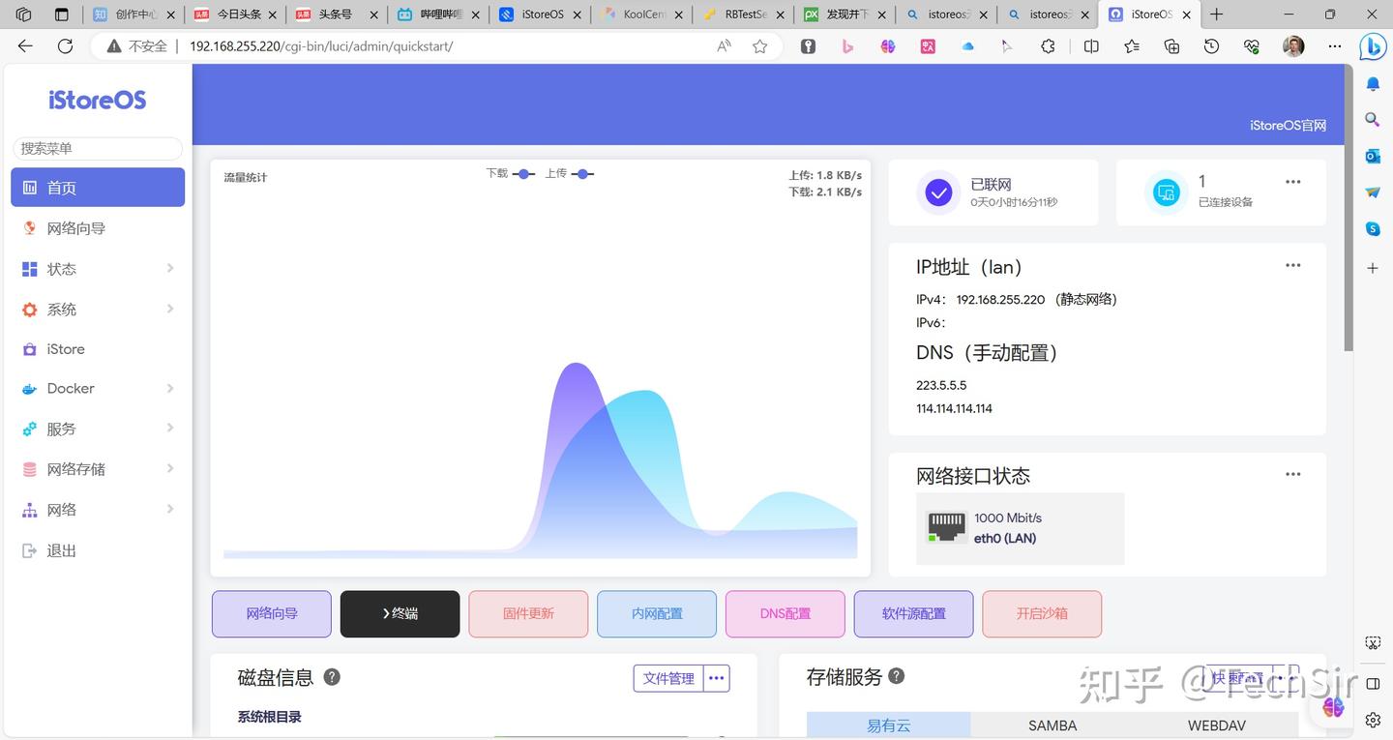The height and width of the screenshot is (740, 1393).
Task: Add page to favorites star icon
Action: pyautogui.click(x=760, y=46)
